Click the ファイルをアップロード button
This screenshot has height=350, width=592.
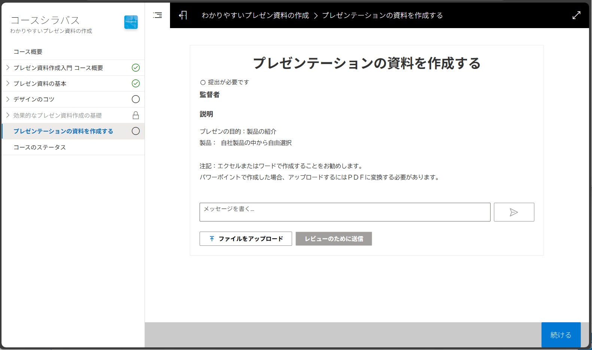pyautogui.click(x=246, y=239)
